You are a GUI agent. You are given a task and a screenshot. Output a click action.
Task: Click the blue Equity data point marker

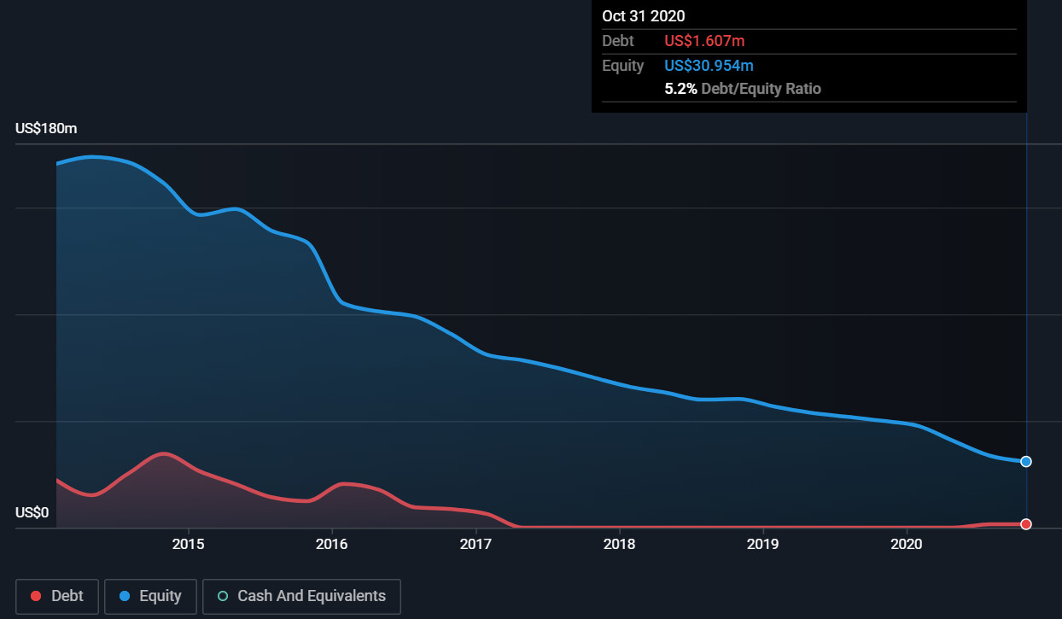(1026, 461)
